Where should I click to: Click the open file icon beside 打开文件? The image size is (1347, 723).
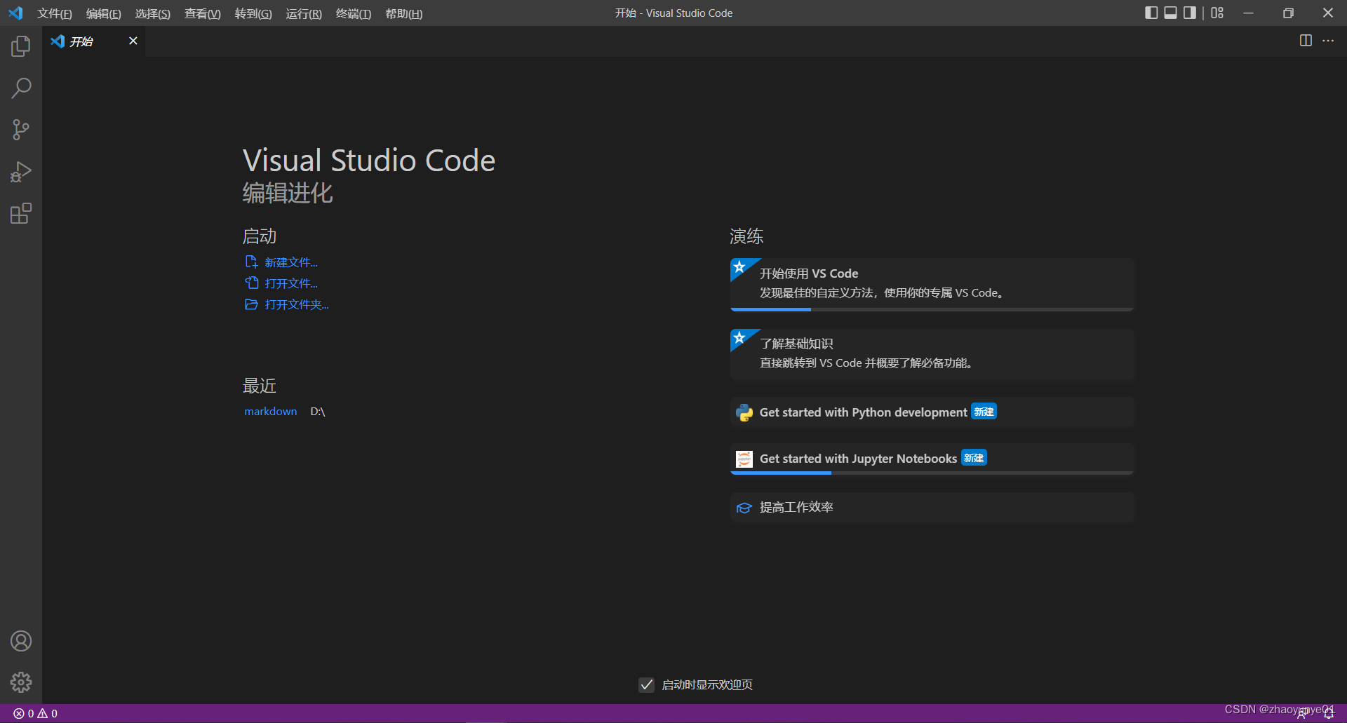[251, 283]
